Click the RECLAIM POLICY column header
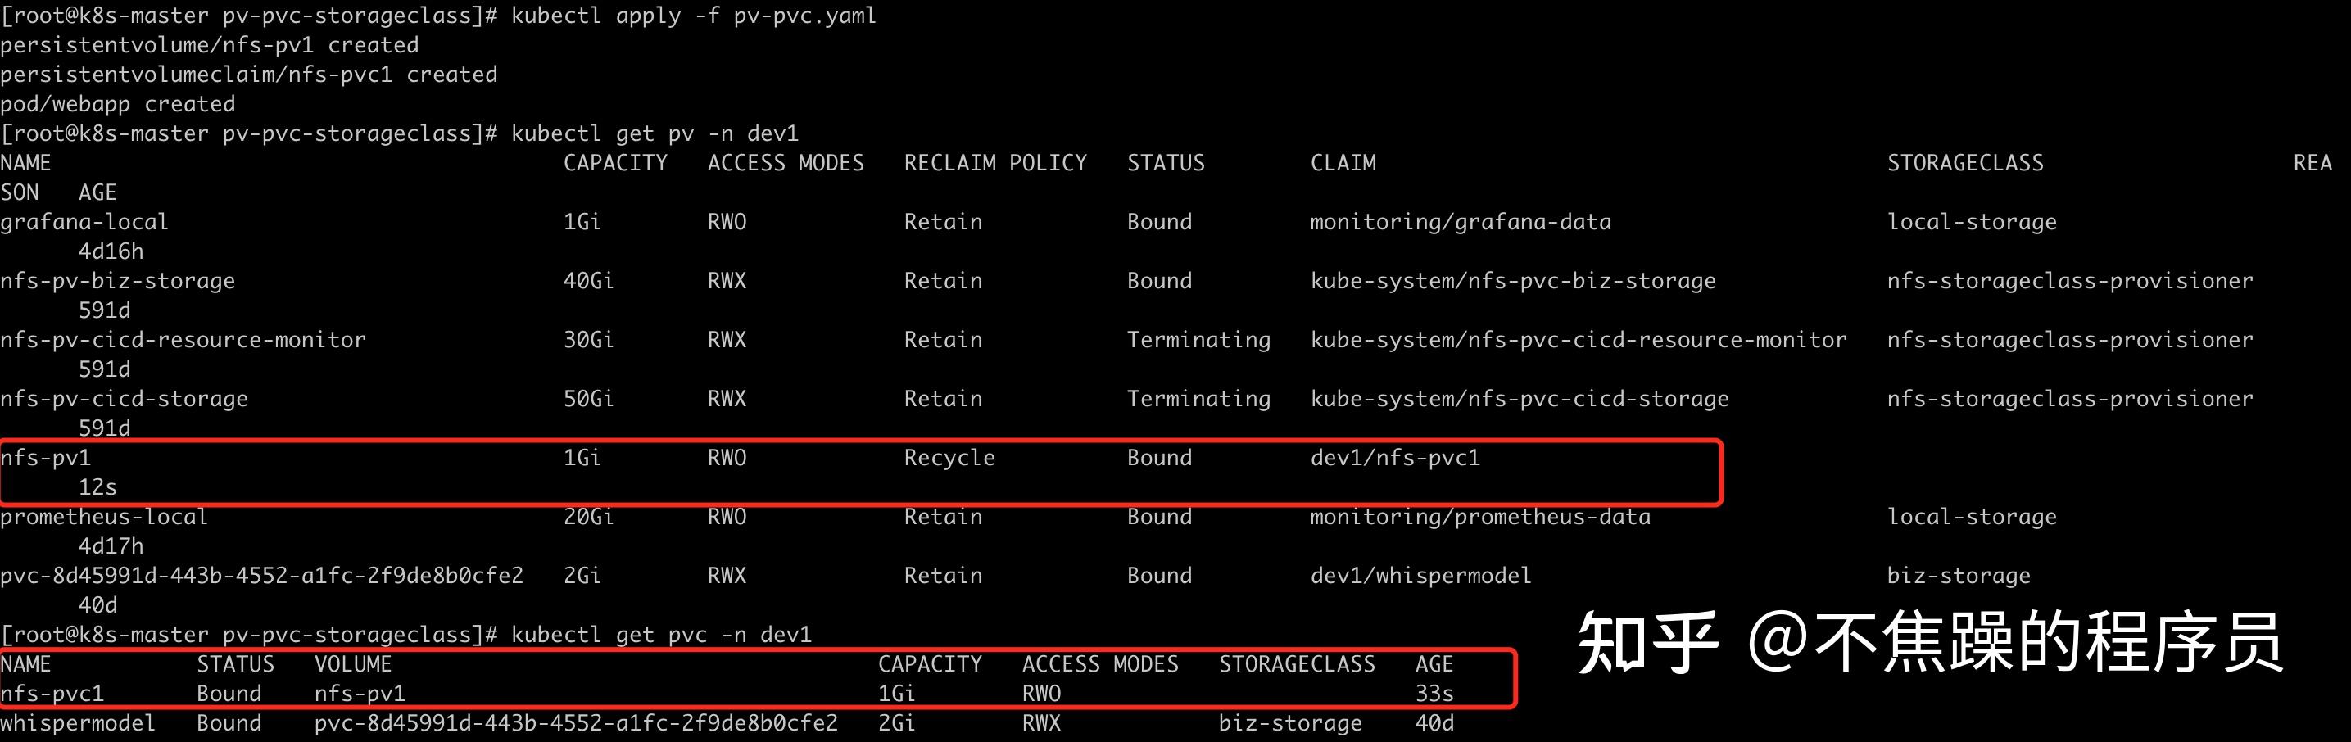Viewport: 2351px width, 742px height. click(994, 163)
